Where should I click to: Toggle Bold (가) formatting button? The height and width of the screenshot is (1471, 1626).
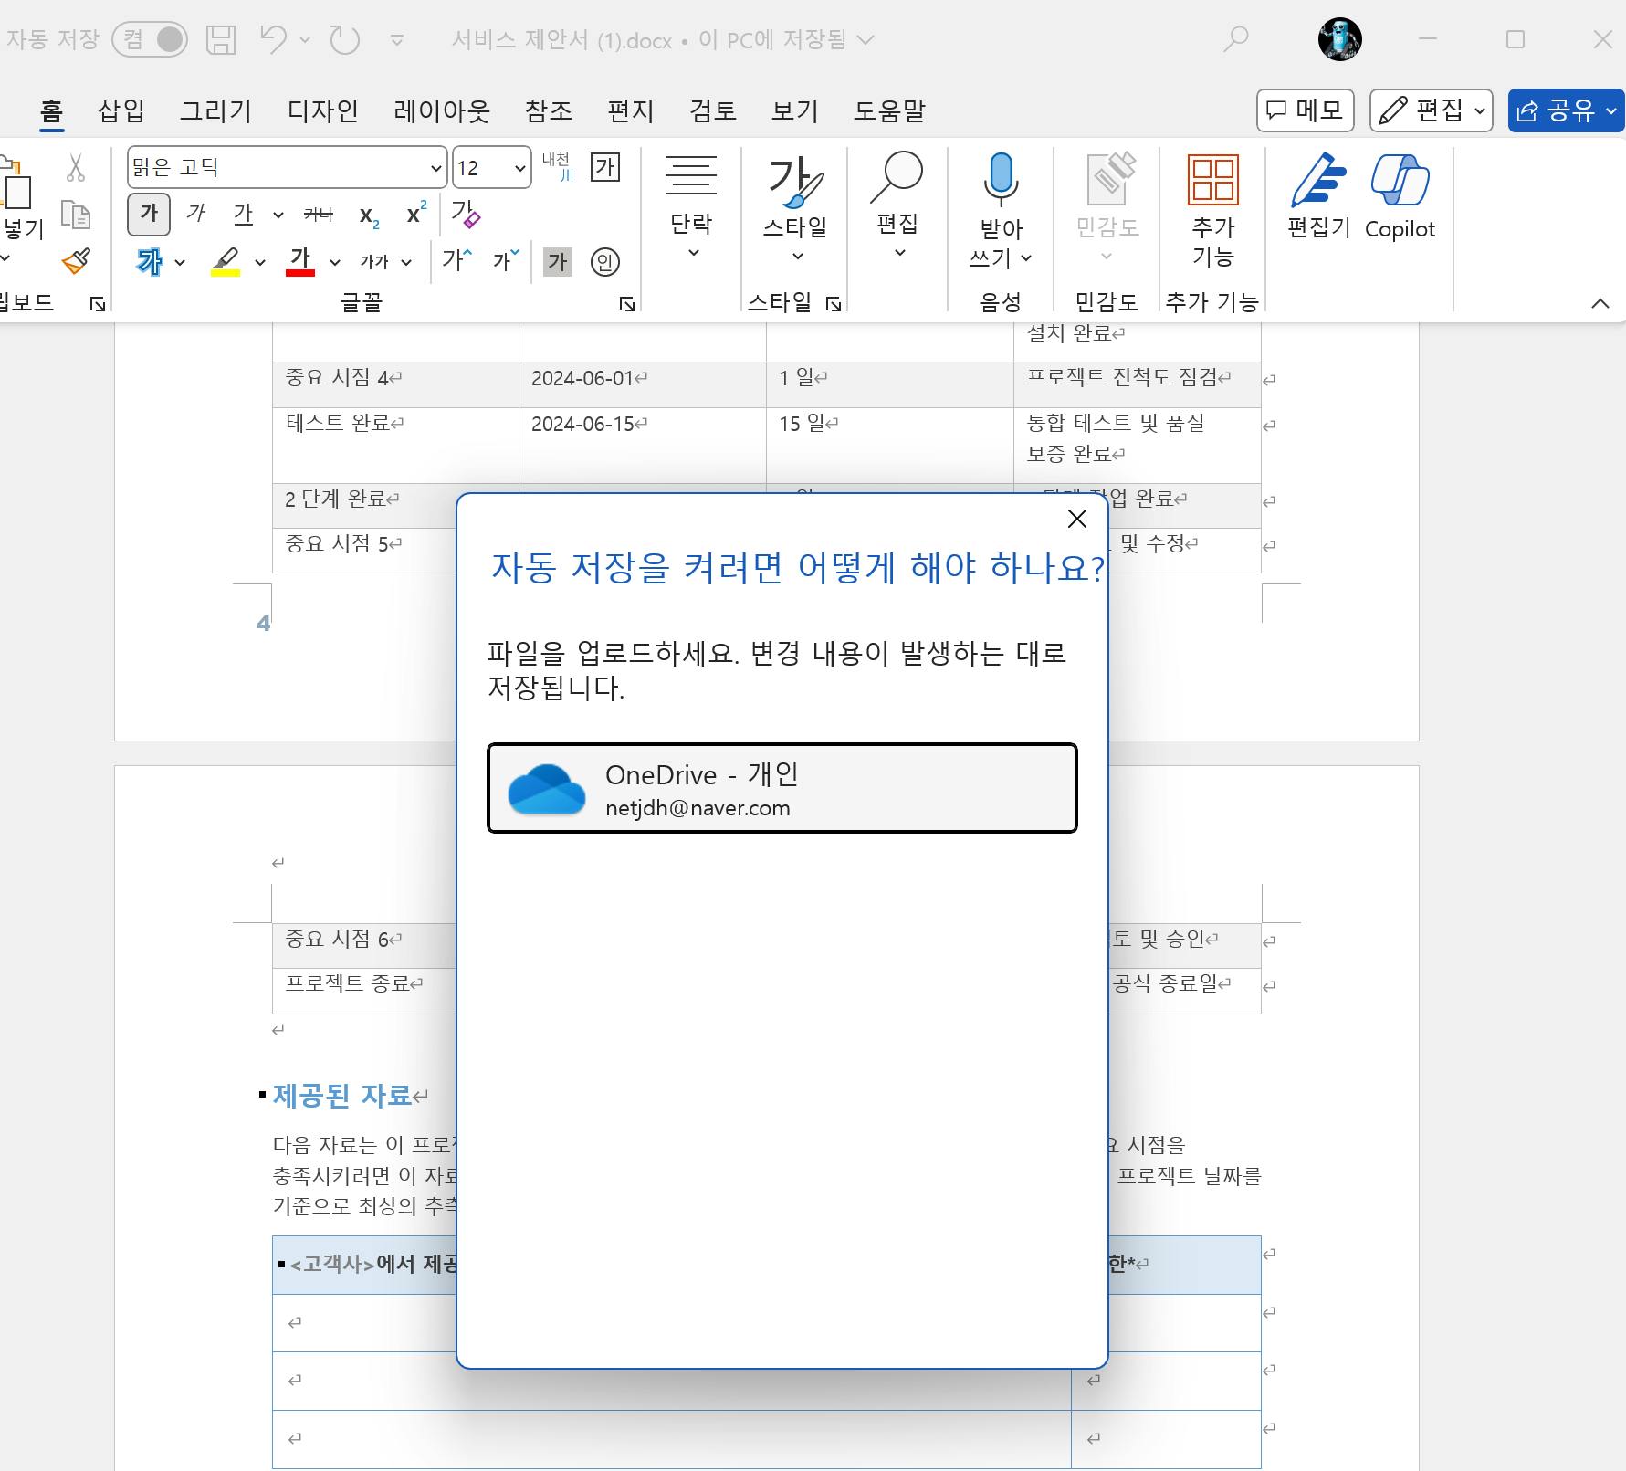pos(149,215)
